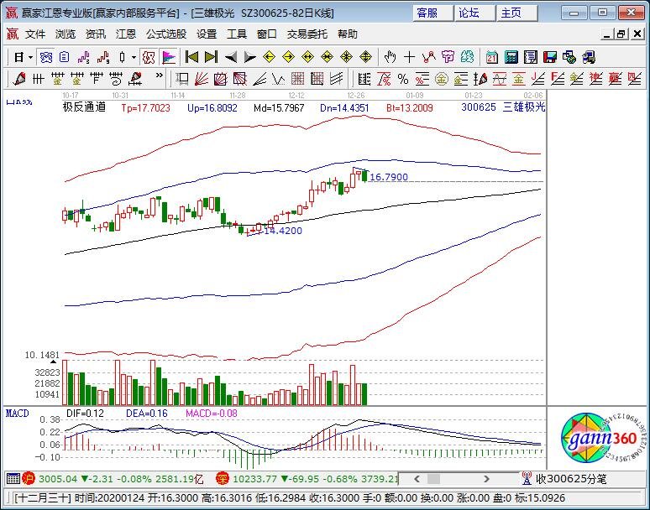Open the calendar 21 icon
Viewport: 650px width, 510px height.
pyautogui.click(x=492, y=57)
